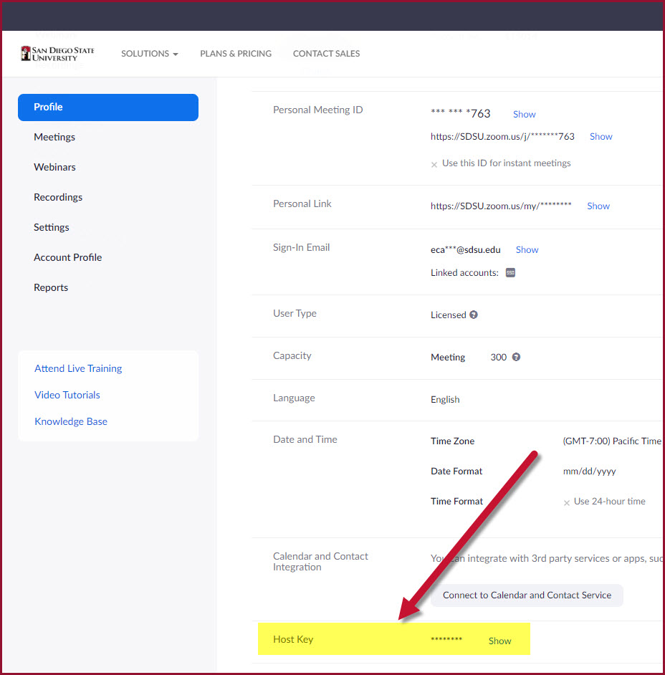The width and height of the screenshot is (665, 675).
Task: Click the San Diego State University logo
Action: tap(57, 53)
